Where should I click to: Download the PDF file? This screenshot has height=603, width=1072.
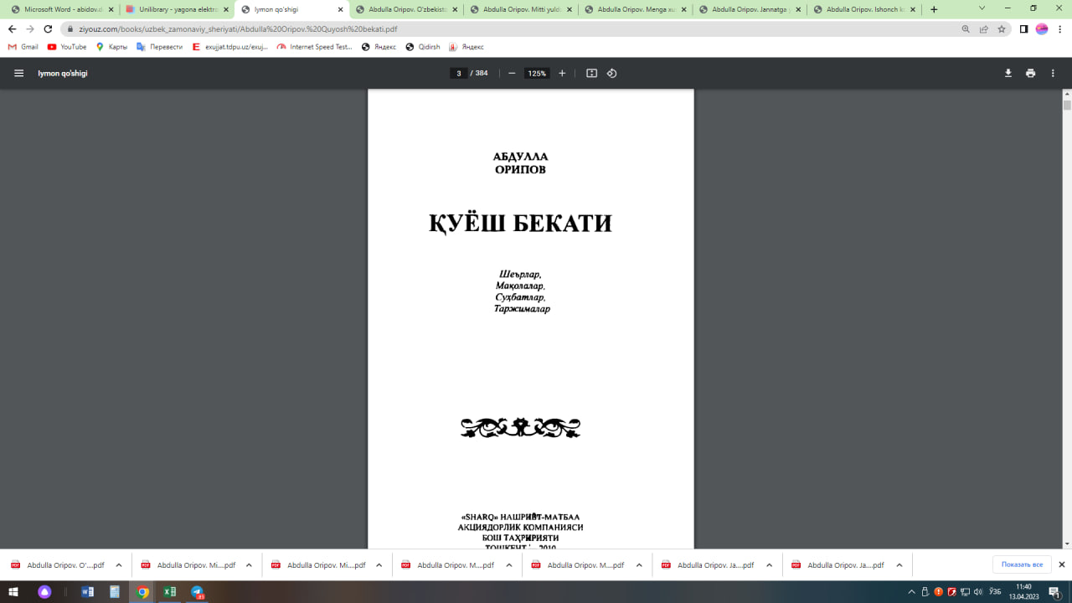pos(1008,73)
